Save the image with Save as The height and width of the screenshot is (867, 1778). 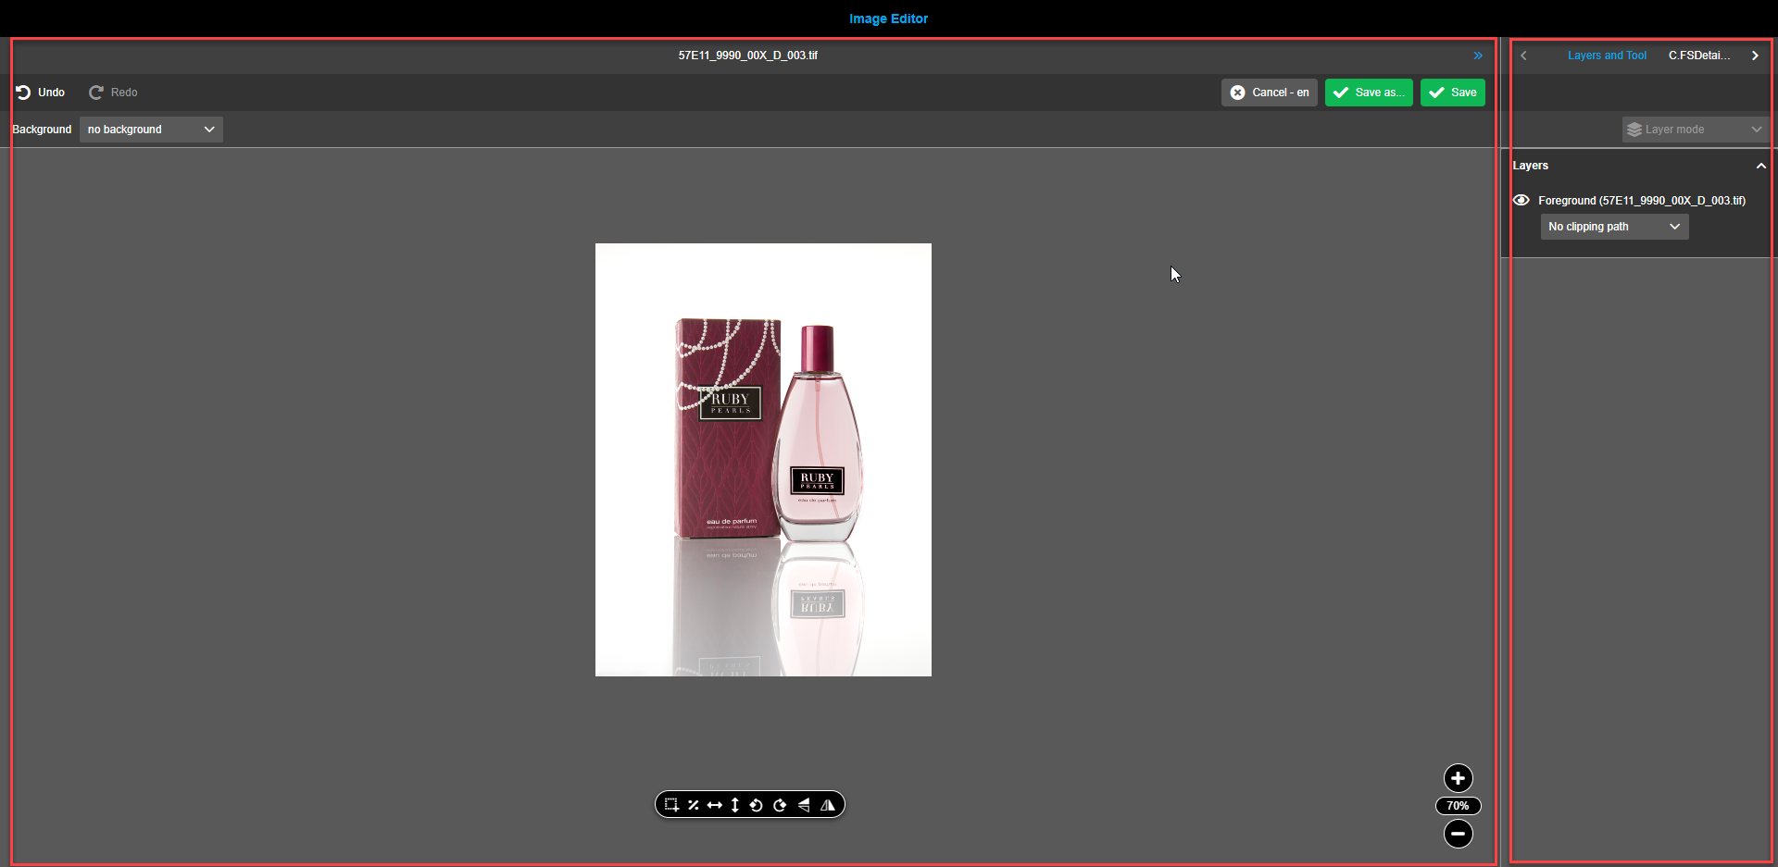(x=1369, y=92)
